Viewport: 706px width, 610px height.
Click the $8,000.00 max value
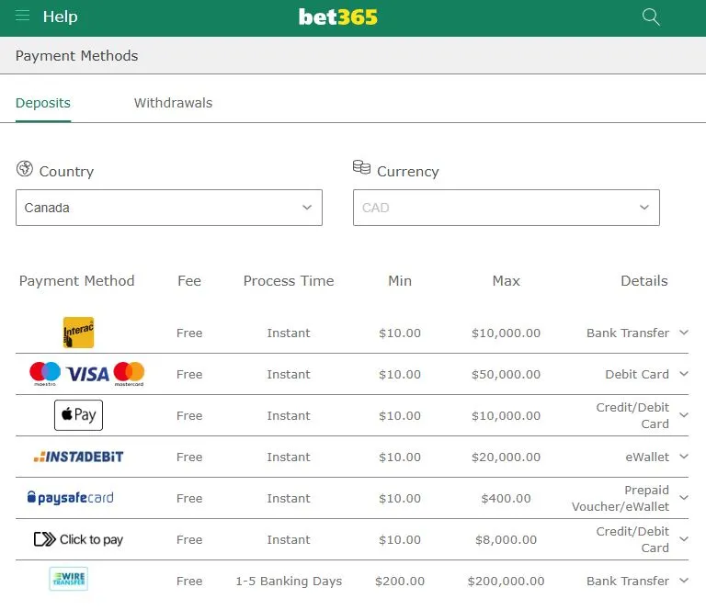coord(507,540)
